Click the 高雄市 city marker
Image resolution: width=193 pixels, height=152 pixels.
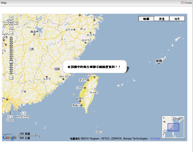pyautogui.click(x=81, y=105)
